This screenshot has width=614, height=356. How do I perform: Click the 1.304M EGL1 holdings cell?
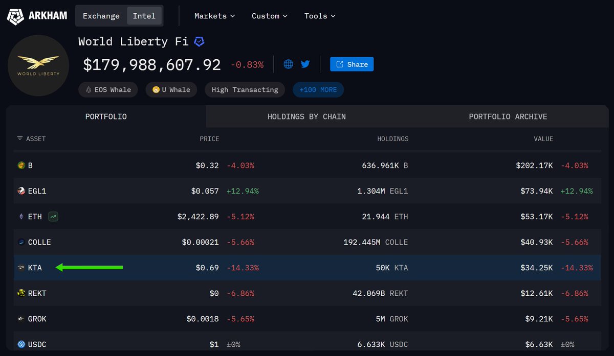(x=383, y=191)
